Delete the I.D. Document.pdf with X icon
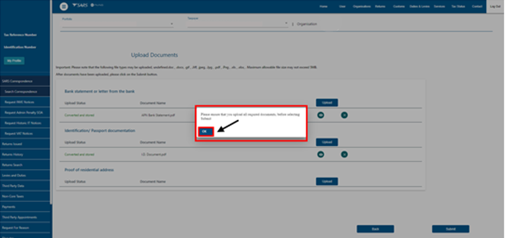506x238 pixels. click(x=344, y=154)
